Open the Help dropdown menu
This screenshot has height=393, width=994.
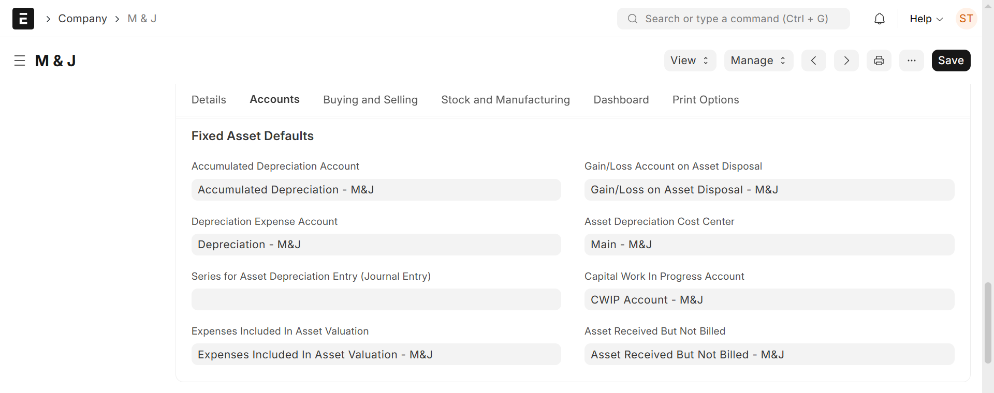[926, 19]
